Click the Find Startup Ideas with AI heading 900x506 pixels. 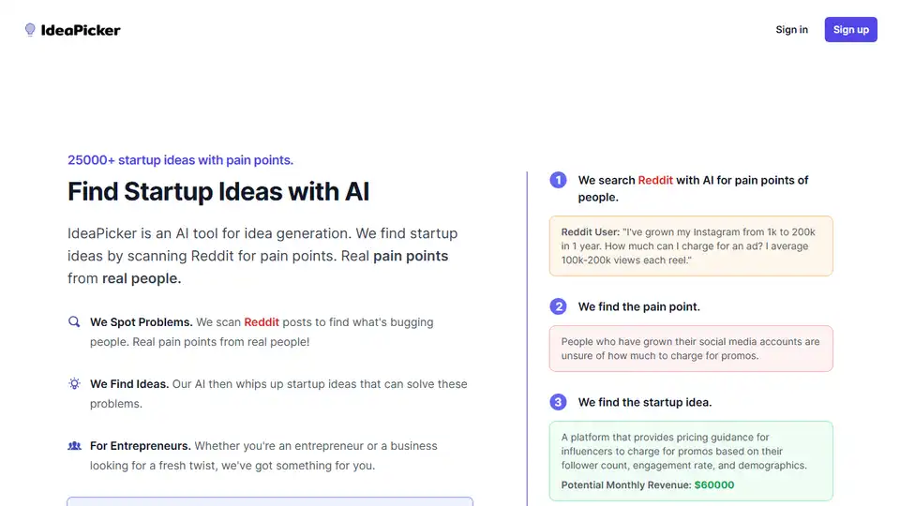tap(218, 191)
